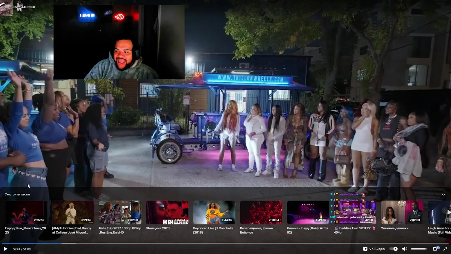Open the Женщина 2023 video thumbnail
Screen dimensions: 451x254
167,212
